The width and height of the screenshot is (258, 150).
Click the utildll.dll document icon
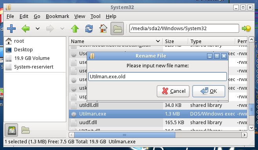pos(74,105)
